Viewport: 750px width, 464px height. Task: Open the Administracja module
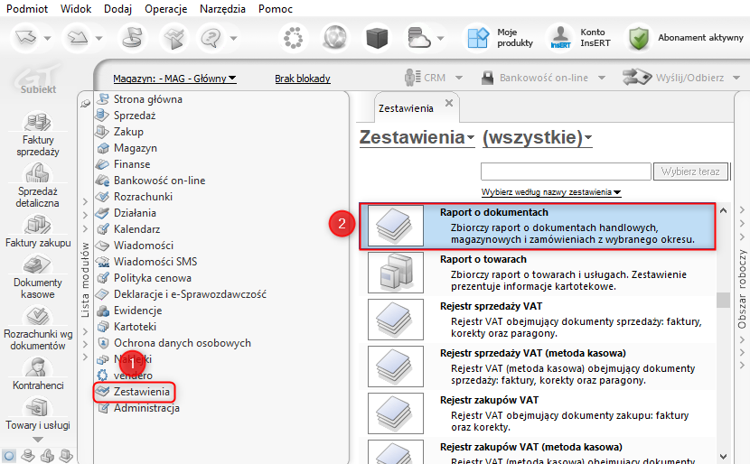146,408
